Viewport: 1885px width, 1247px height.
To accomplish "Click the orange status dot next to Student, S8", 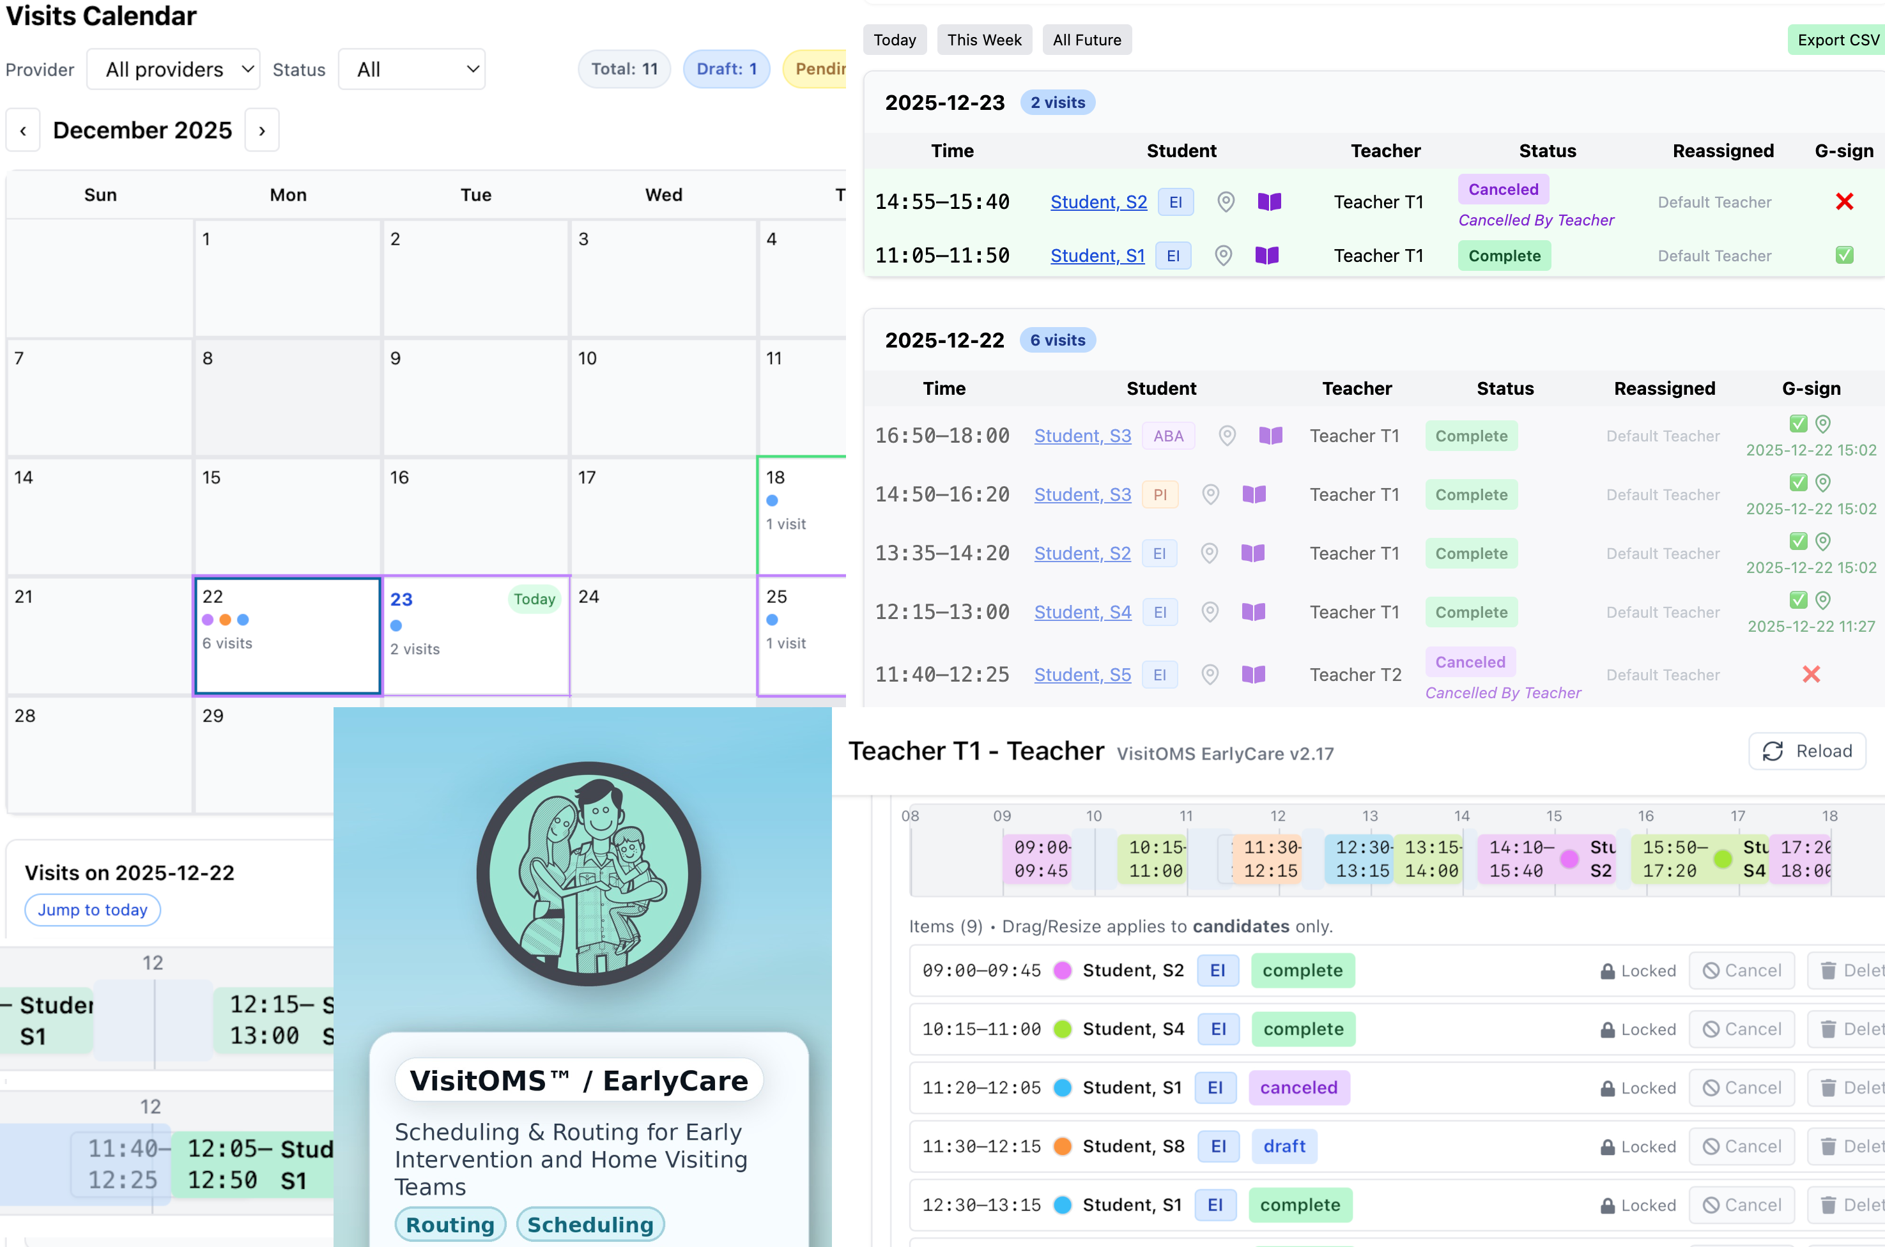I will [1062, 1146].
